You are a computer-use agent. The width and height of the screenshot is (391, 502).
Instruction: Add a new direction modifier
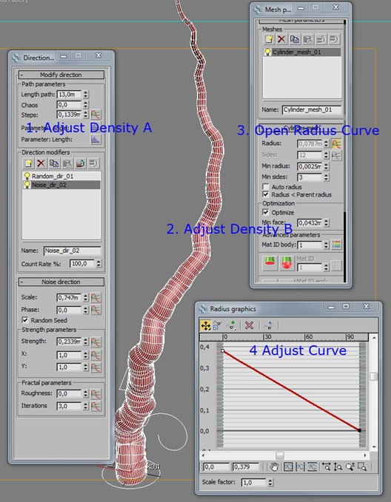coord(28,163)
